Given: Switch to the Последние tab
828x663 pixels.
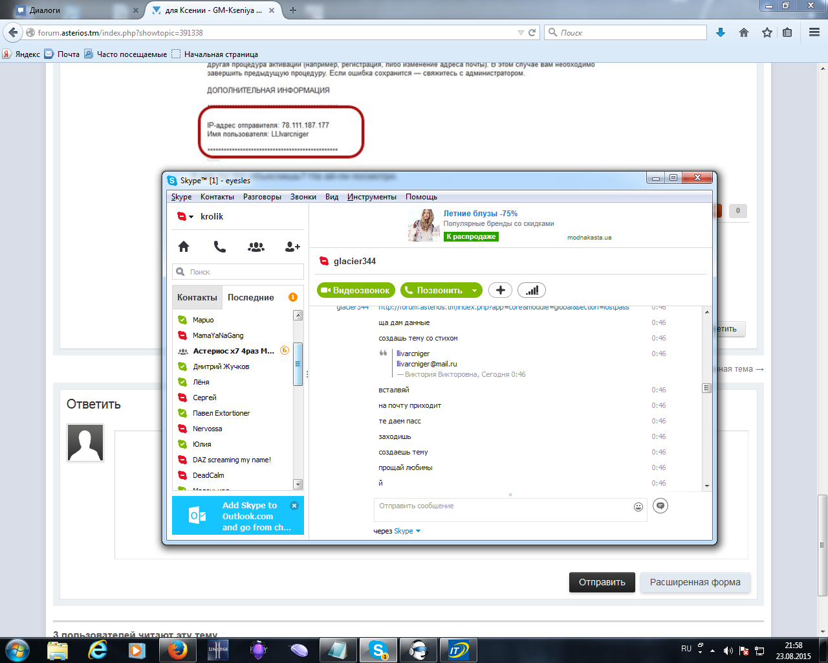Looking at the screenshot, I should [251, 297].
